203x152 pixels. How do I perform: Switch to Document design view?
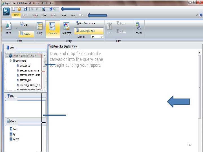click(x=67, y=28)
